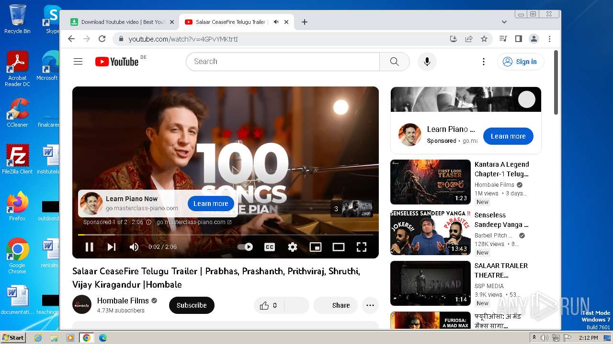
Task: Mute tab via speaker icon
Action: 276,22
